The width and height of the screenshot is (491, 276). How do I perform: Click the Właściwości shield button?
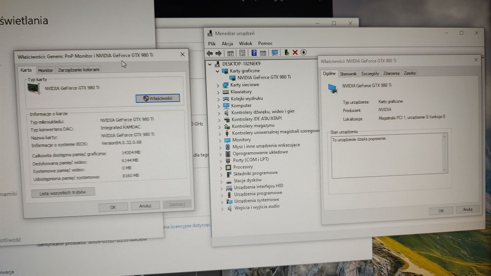click(158, 98)
